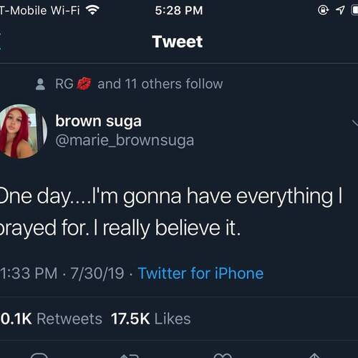Viewport: 358px width, 358px height.
Task: Tap the person icon beside RG
Action: point(40,84)
